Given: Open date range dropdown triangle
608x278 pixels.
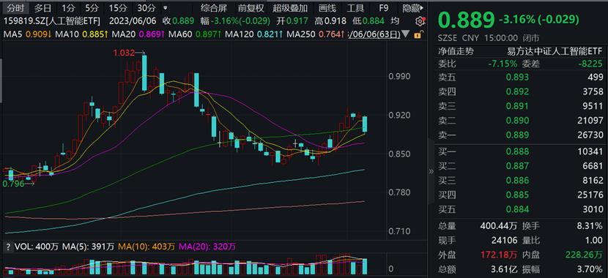Looking at the screenshot, I should coord(407,34).
